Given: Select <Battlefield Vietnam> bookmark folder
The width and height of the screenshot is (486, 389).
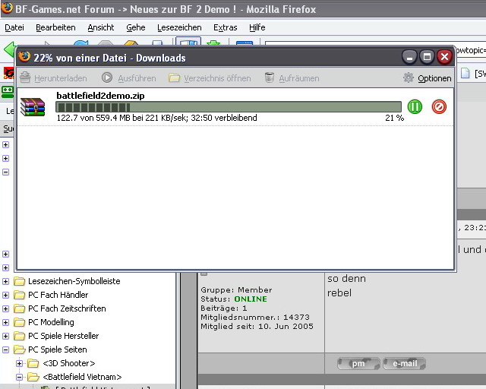Looking at the screenshot, I should 74,377.
